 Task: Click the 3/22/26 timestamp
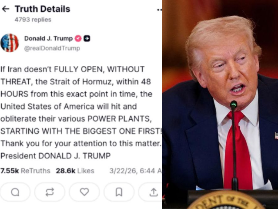tap(136, 171)
